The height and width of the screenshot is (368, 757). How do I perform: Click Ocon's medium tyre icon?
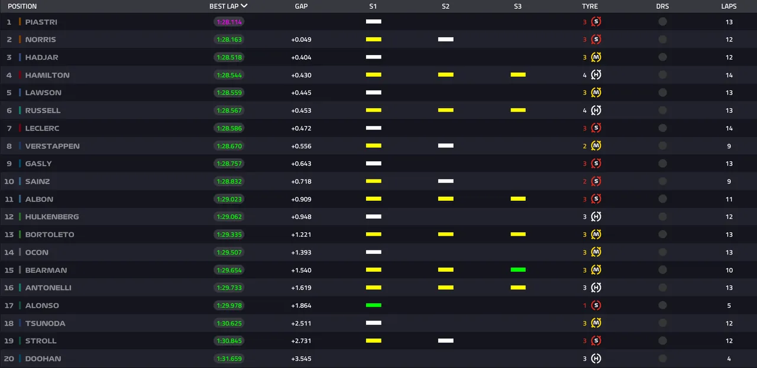(x=596, y=252)
